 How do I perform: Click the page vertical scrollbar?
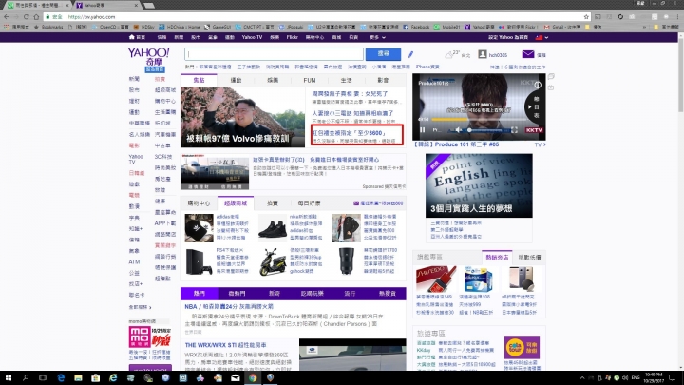click(x=680, y=74)
